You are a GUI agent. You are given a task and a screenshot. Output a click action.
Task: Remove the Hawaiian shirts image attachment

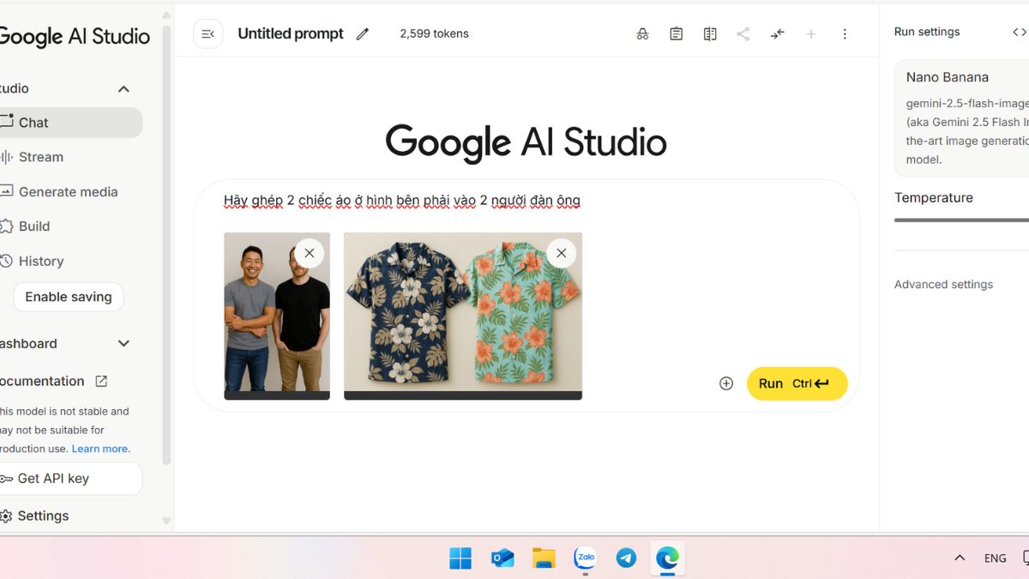tap(562, 253)
